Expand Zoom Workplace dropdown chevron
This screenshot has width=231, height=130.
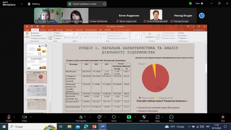coord(22,4)
